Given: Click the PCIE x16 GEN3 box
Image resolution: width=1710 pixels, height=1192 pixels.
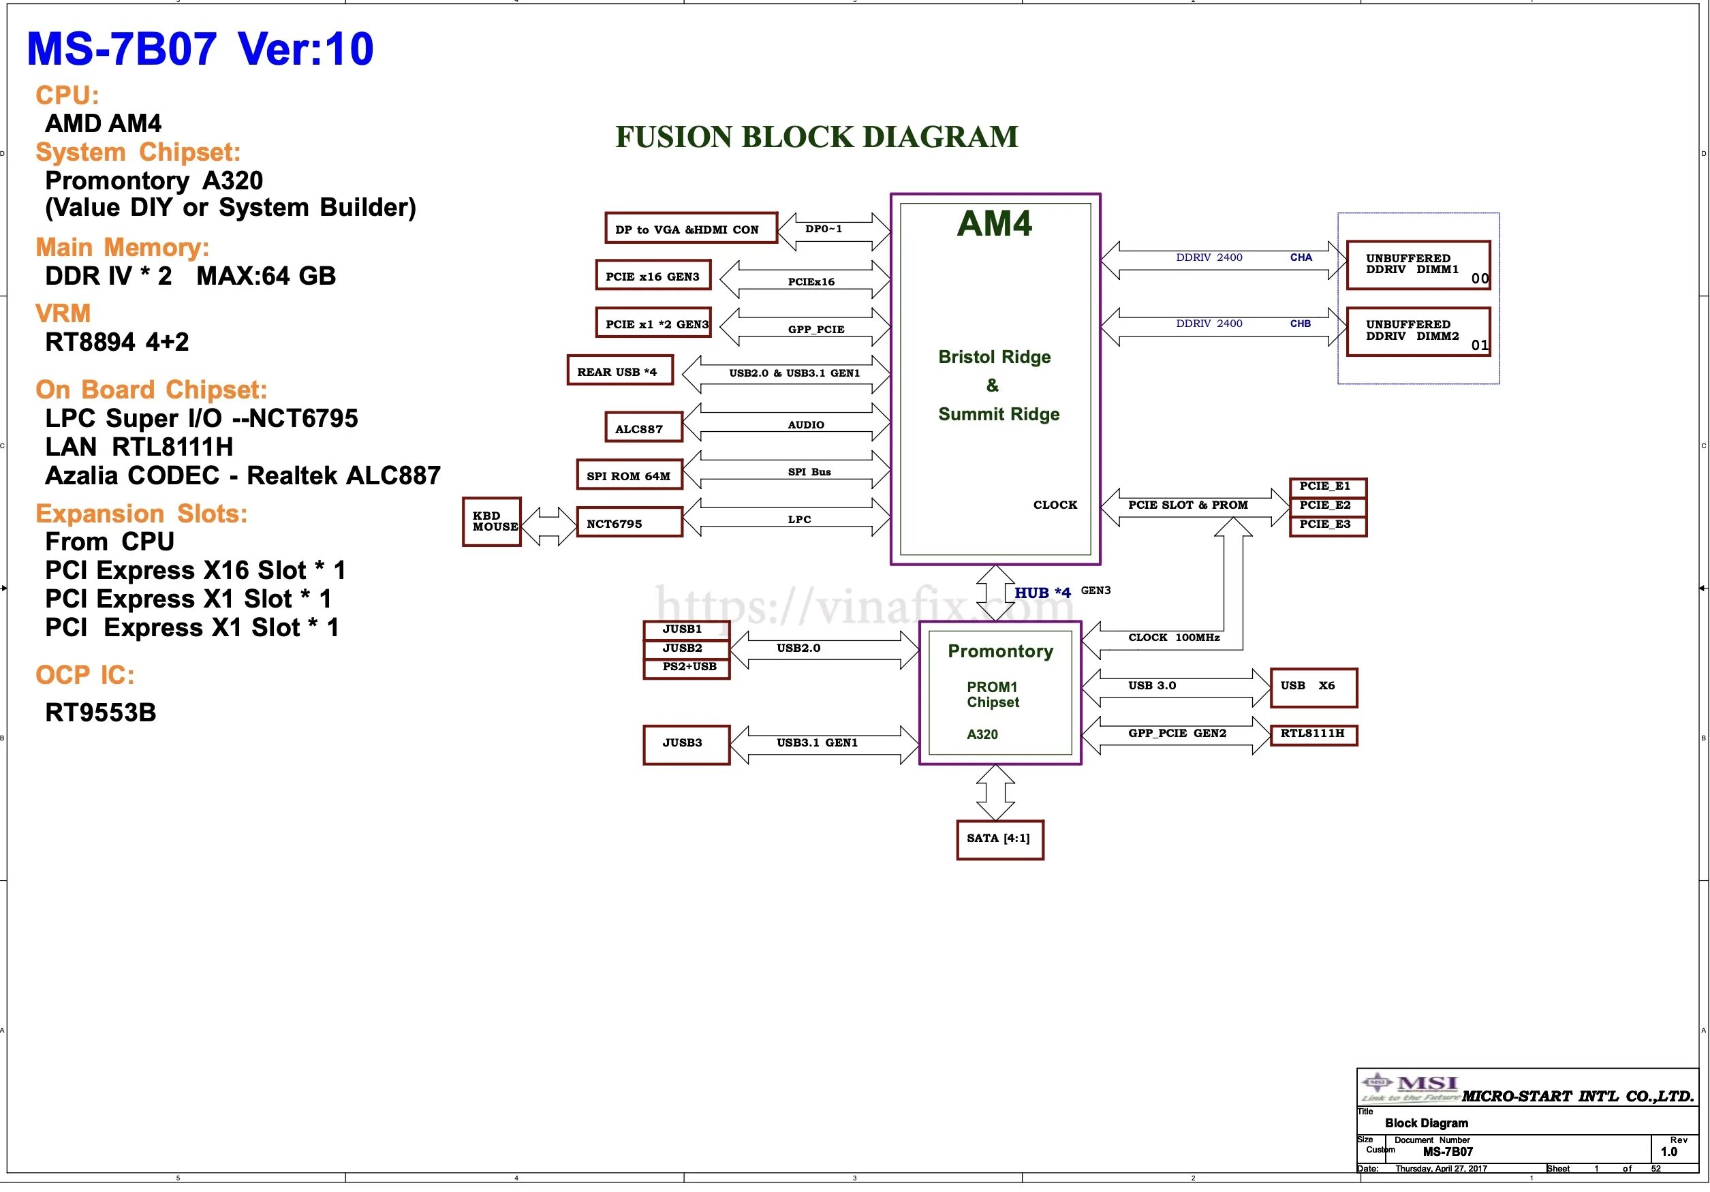Looking at the screenshot, I should point(653,275).
